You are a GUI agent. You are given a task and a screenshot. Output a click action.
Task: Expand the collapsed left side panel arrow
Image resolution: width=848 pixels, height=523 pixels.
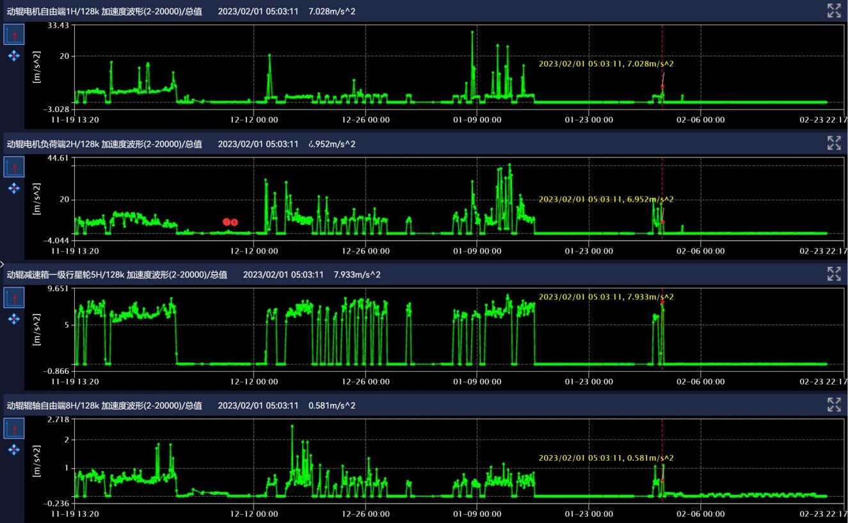pos(3,264)
